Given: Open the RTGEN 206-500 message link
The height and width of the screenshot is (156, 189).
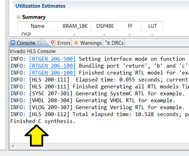Looking at the screenshot, I should (52, 59).
